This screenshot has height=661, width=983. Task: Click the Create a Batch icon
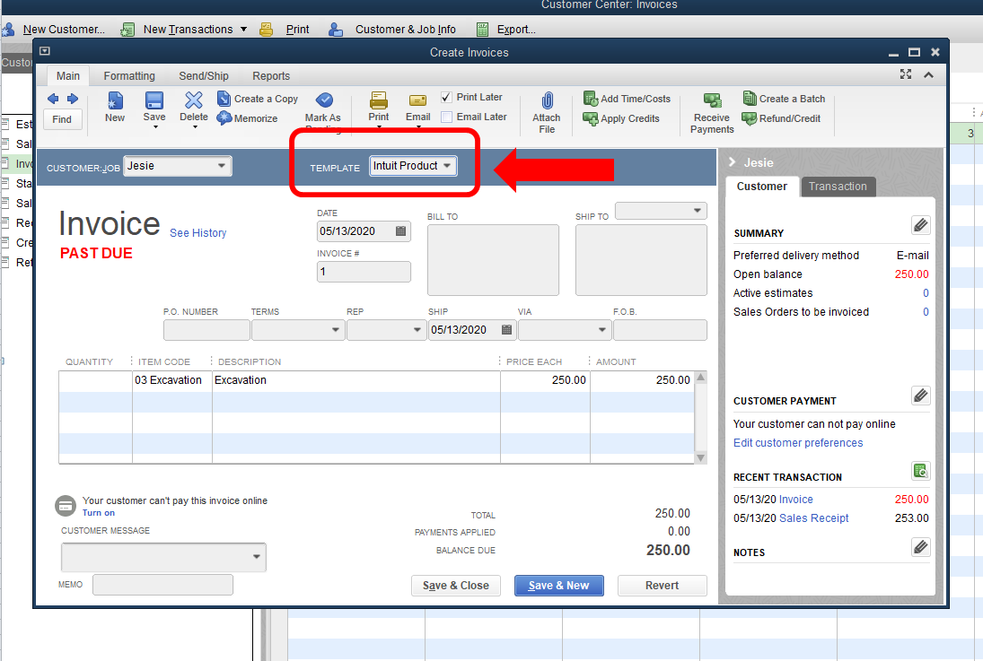tap(750, 99)
